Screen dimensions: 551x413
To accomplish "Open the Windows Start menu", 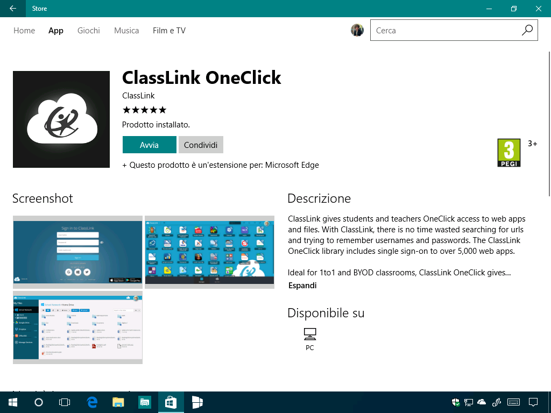I will (13, 402).
